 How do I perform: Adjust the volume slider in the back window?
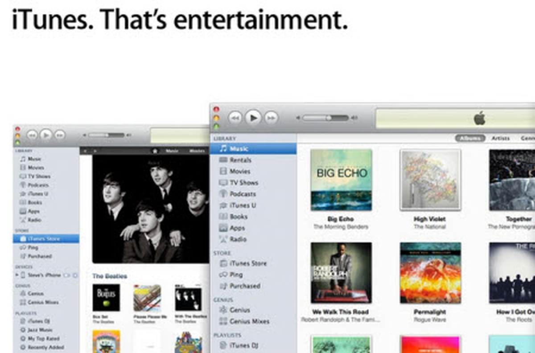(107, 135)
